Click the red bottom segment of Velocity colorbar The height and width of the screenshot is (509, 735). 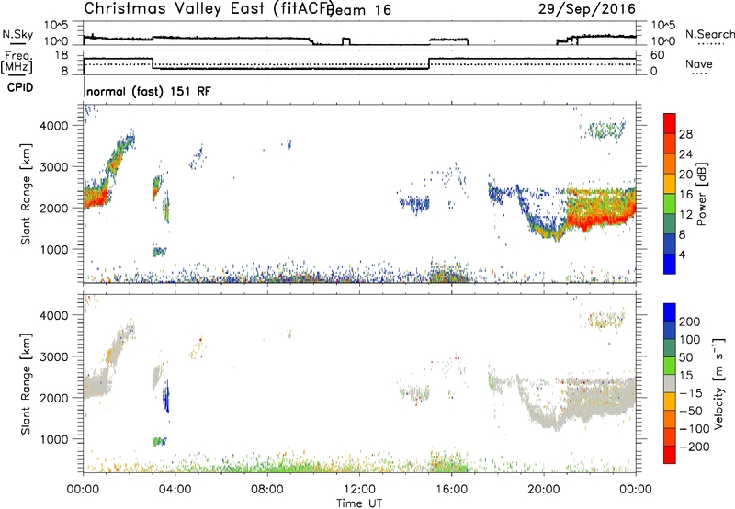click(x=670, y=455)
